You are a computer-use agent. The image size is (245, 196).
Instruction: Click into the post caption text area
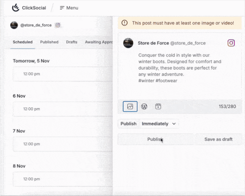pyautogui.click(x=180, y=68)
